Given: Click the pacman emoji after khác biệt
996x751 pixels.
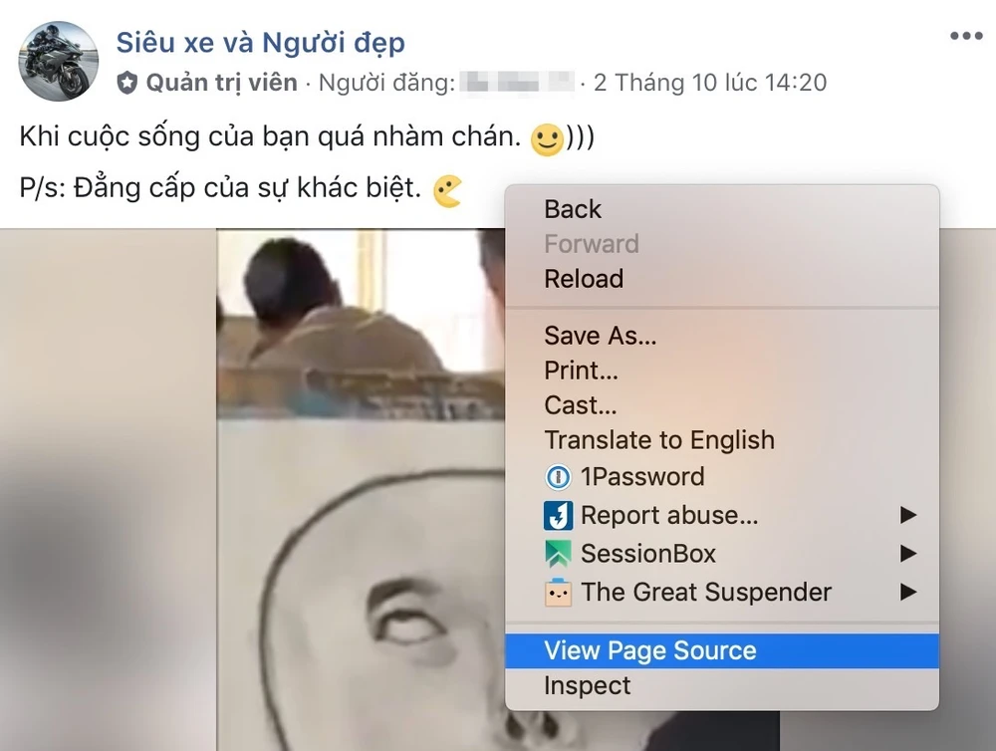Looking at the screenshot, I should click(x=447, y=190).
